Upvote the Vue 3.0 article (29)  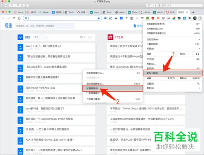(20, 47)
